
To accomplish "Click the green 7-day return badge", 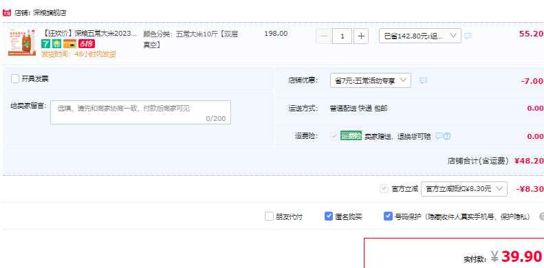I will 46,44.
